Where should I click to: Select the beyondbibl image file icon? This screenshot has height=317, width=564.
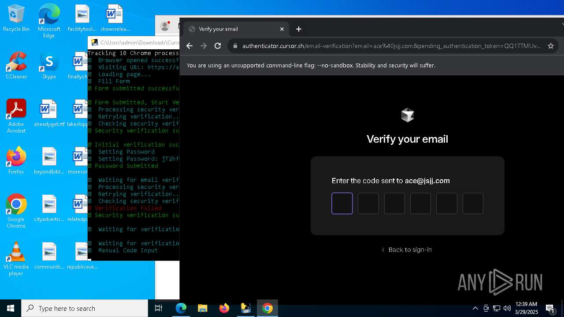click(49, 161)
